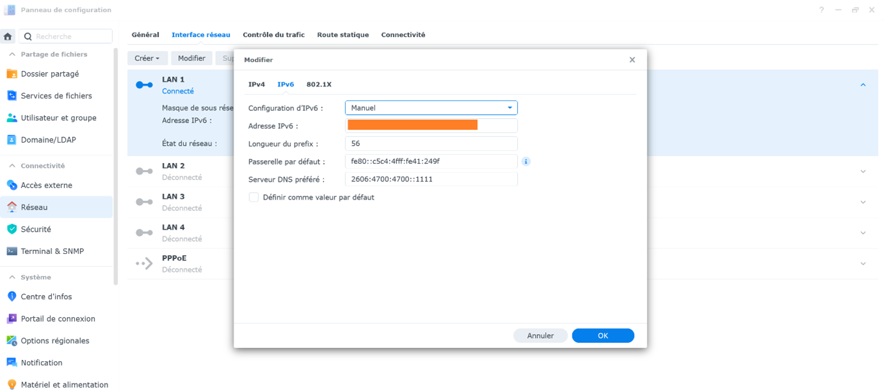Enable the Définir comme valeur par défaut checkbox
Image resolution: width=884 pixels, height=392 pixels.
point(254,198)
